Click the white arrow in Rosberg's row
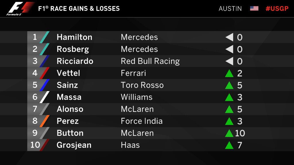This screenshot has width=294, height=165. 229,49
